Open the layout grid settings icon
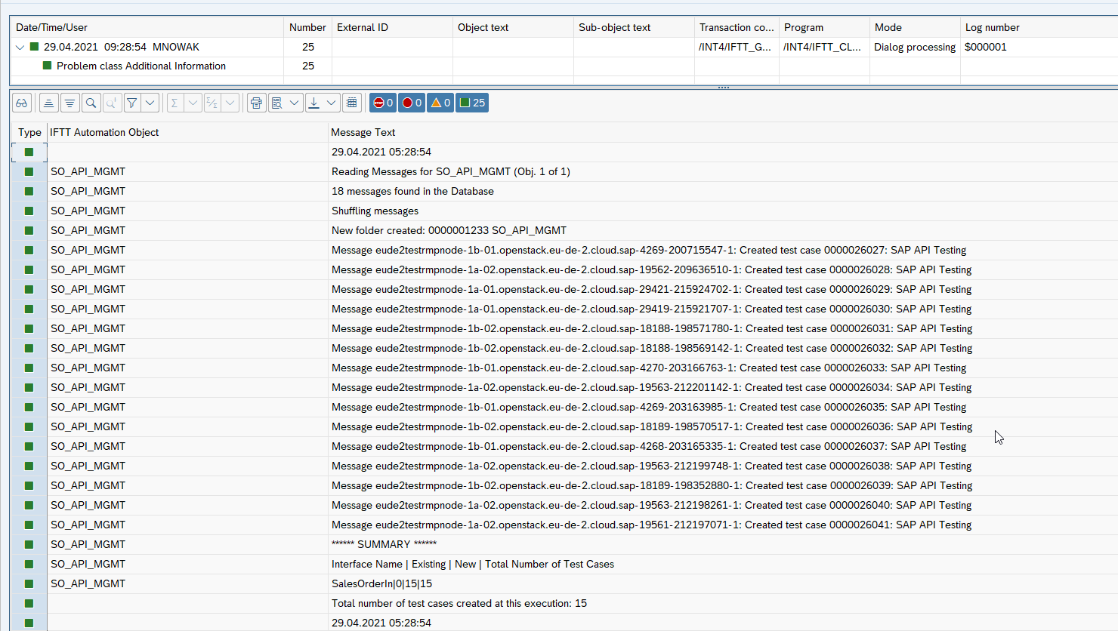 tap(352, 103)
